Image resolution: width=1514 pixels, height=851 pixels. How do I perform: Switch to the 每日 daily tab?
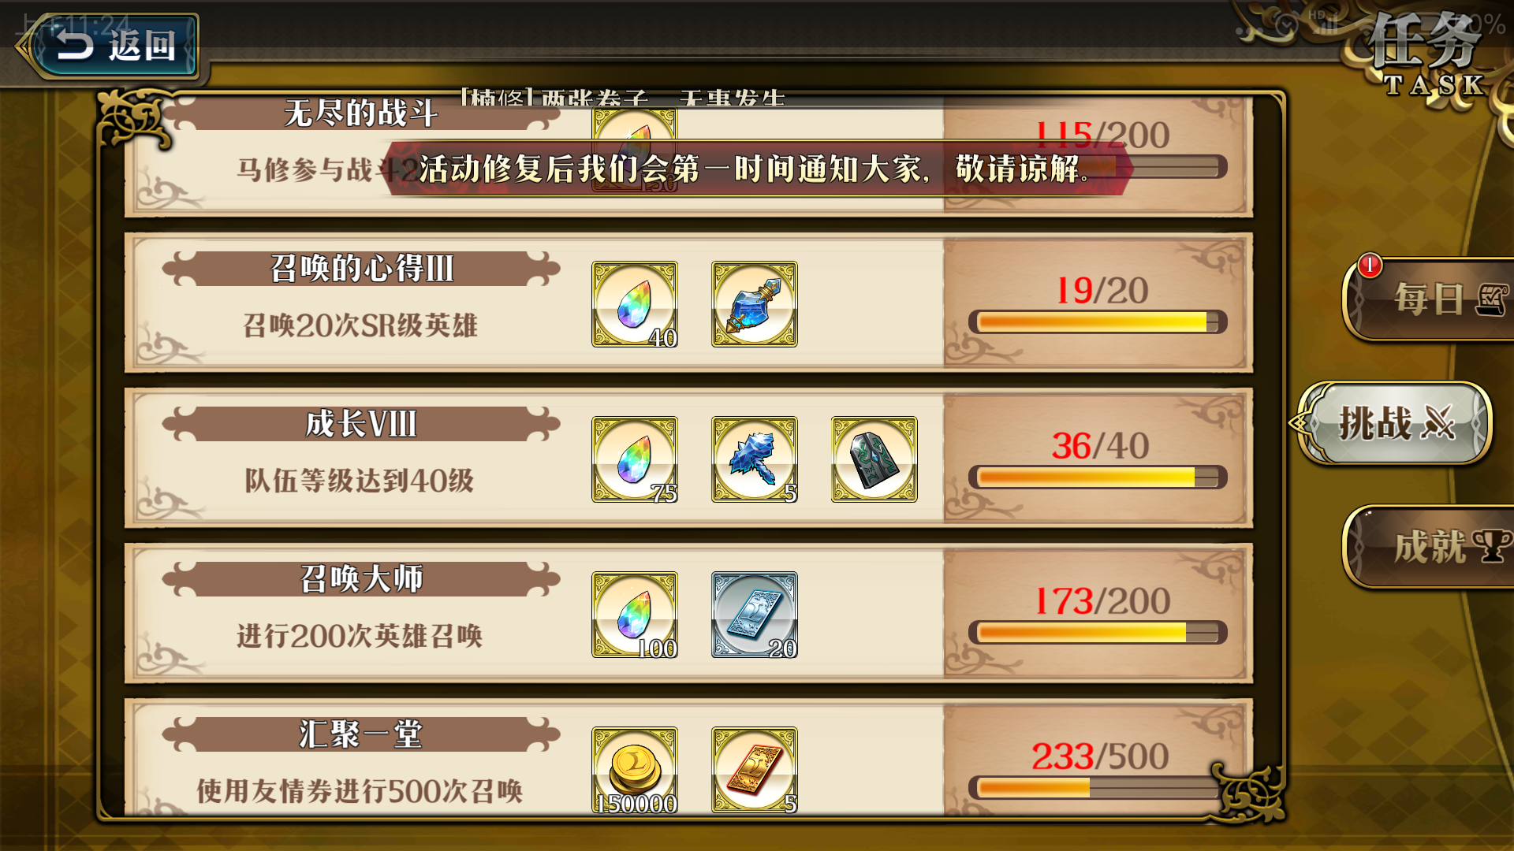[1429, 299]
